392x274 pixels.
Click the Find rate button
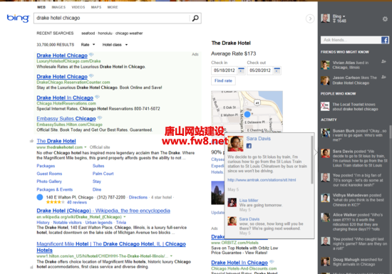tap(223, 80)
